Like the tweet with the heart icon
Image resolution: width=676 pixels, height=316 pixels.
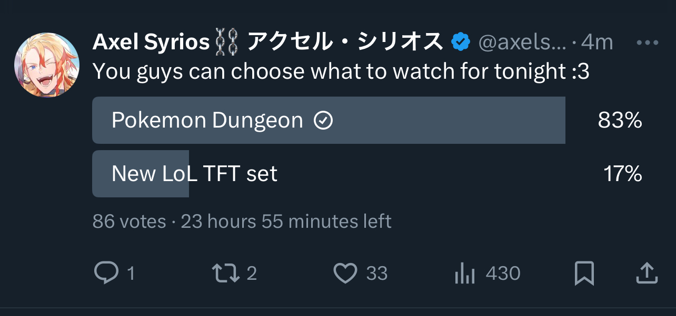[x=345, y=273]
